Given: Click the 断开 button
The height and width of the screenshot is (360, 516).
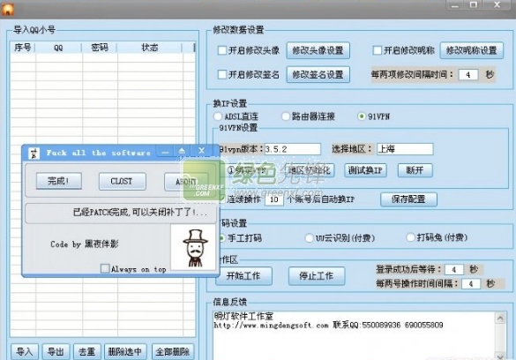Looking at the screenshot, I should click(x=415, y=170).
